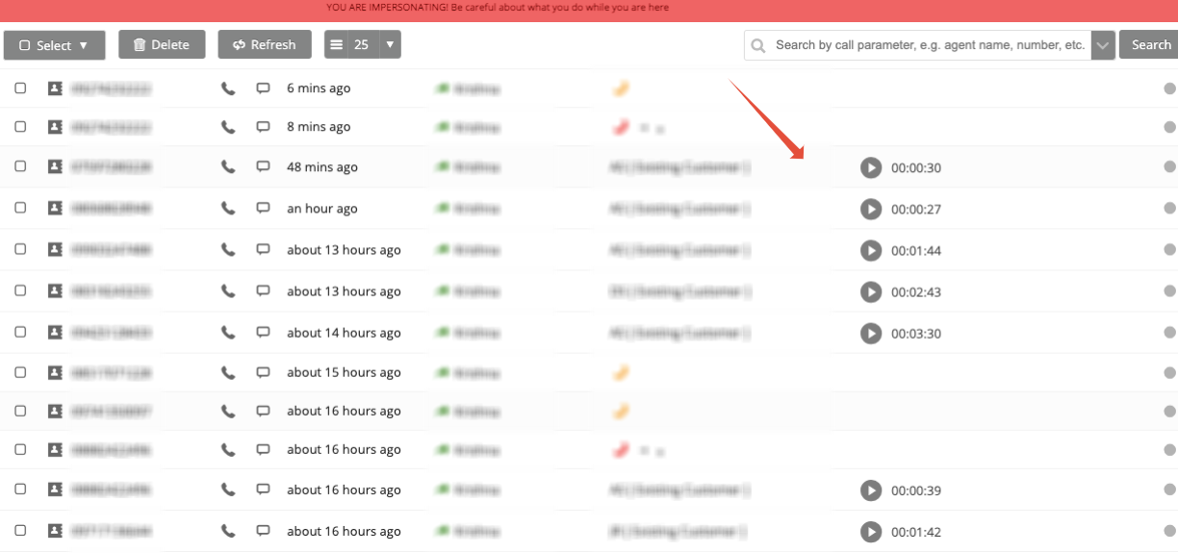The width and height of the screenshot is (1178, 553).
Task: Open the Select dropdown menu
Action: tap(53, 45)
